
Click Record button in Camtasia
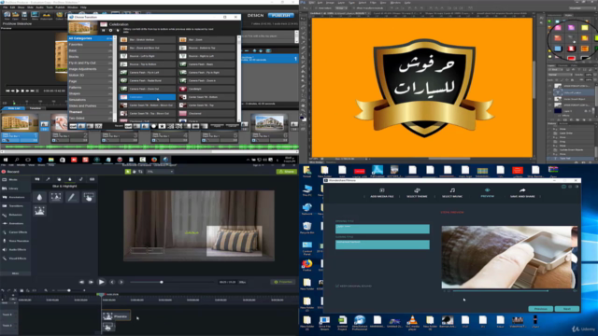(10, 172)
